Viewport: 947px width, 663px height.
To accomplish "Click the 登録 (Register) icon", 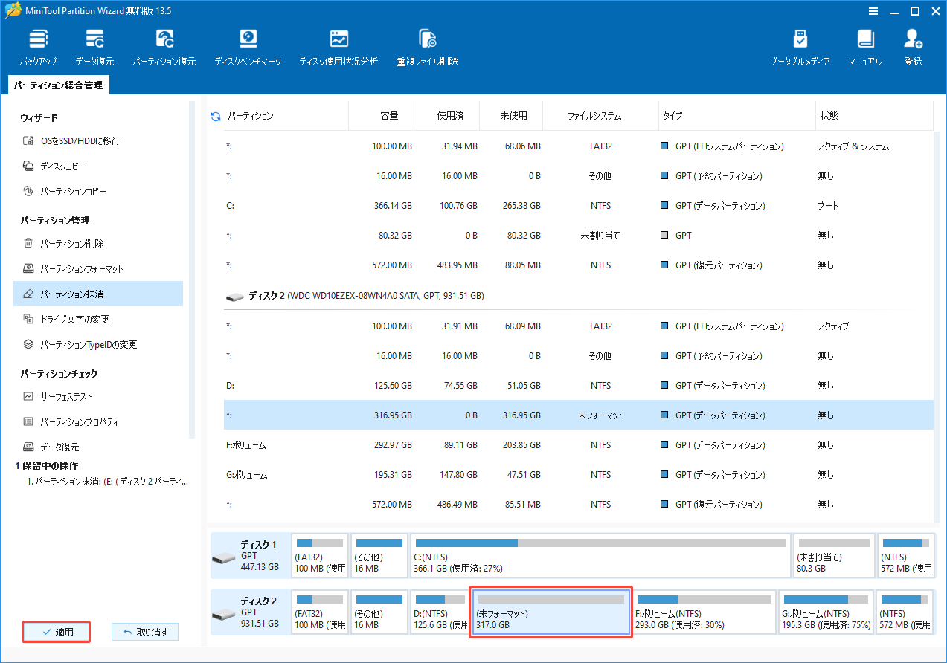I will (x=913, y=45).
